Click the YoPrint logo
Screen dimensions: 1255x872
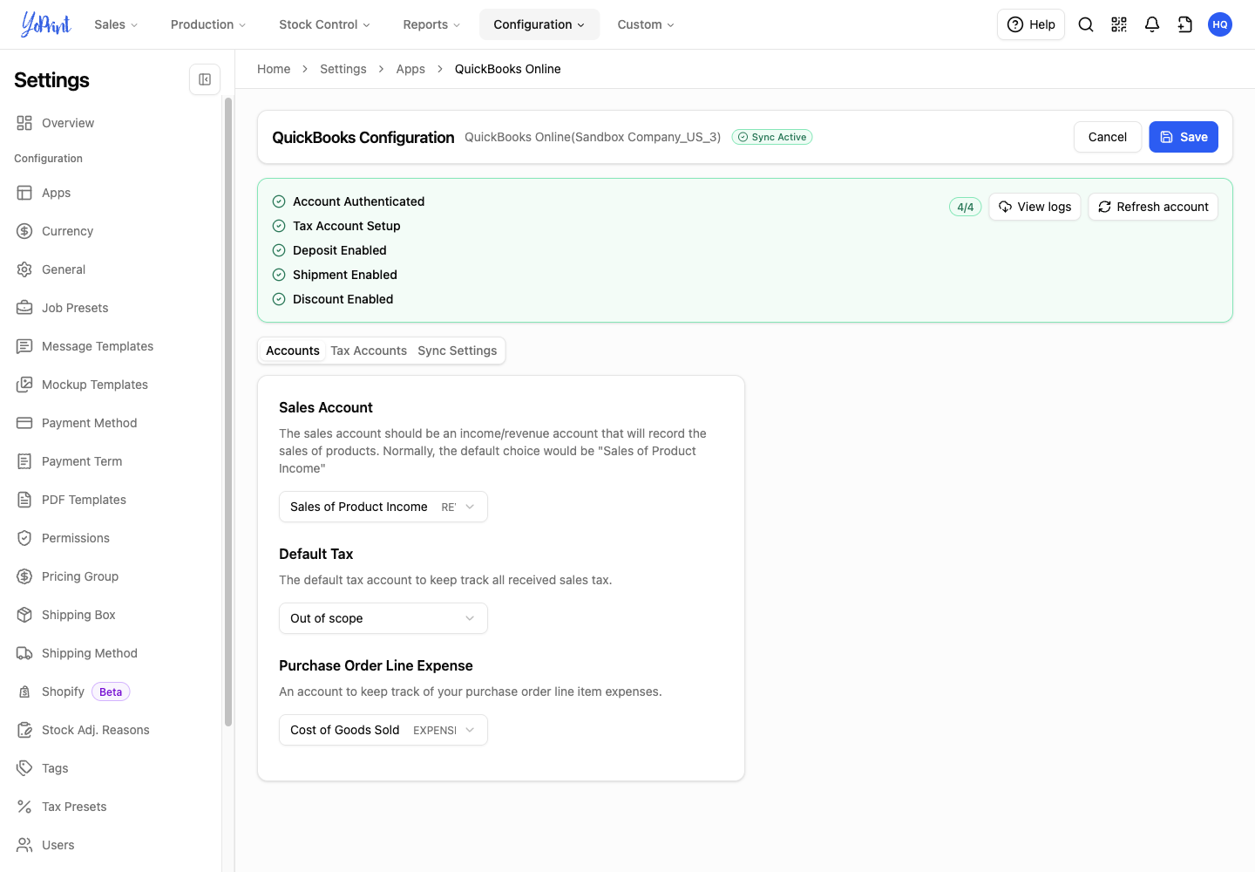coord(46,24)
